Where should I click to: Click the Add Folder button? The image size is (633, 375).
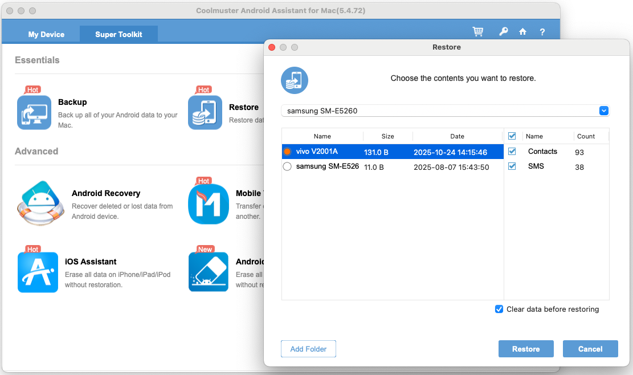click(308, 348)
